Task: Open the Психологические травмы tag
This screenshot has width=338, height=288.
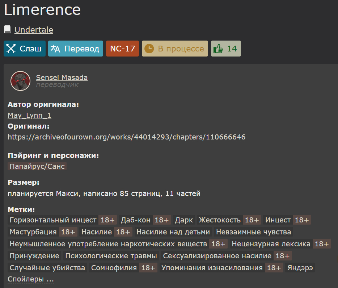Action: [x=111, y=256]
